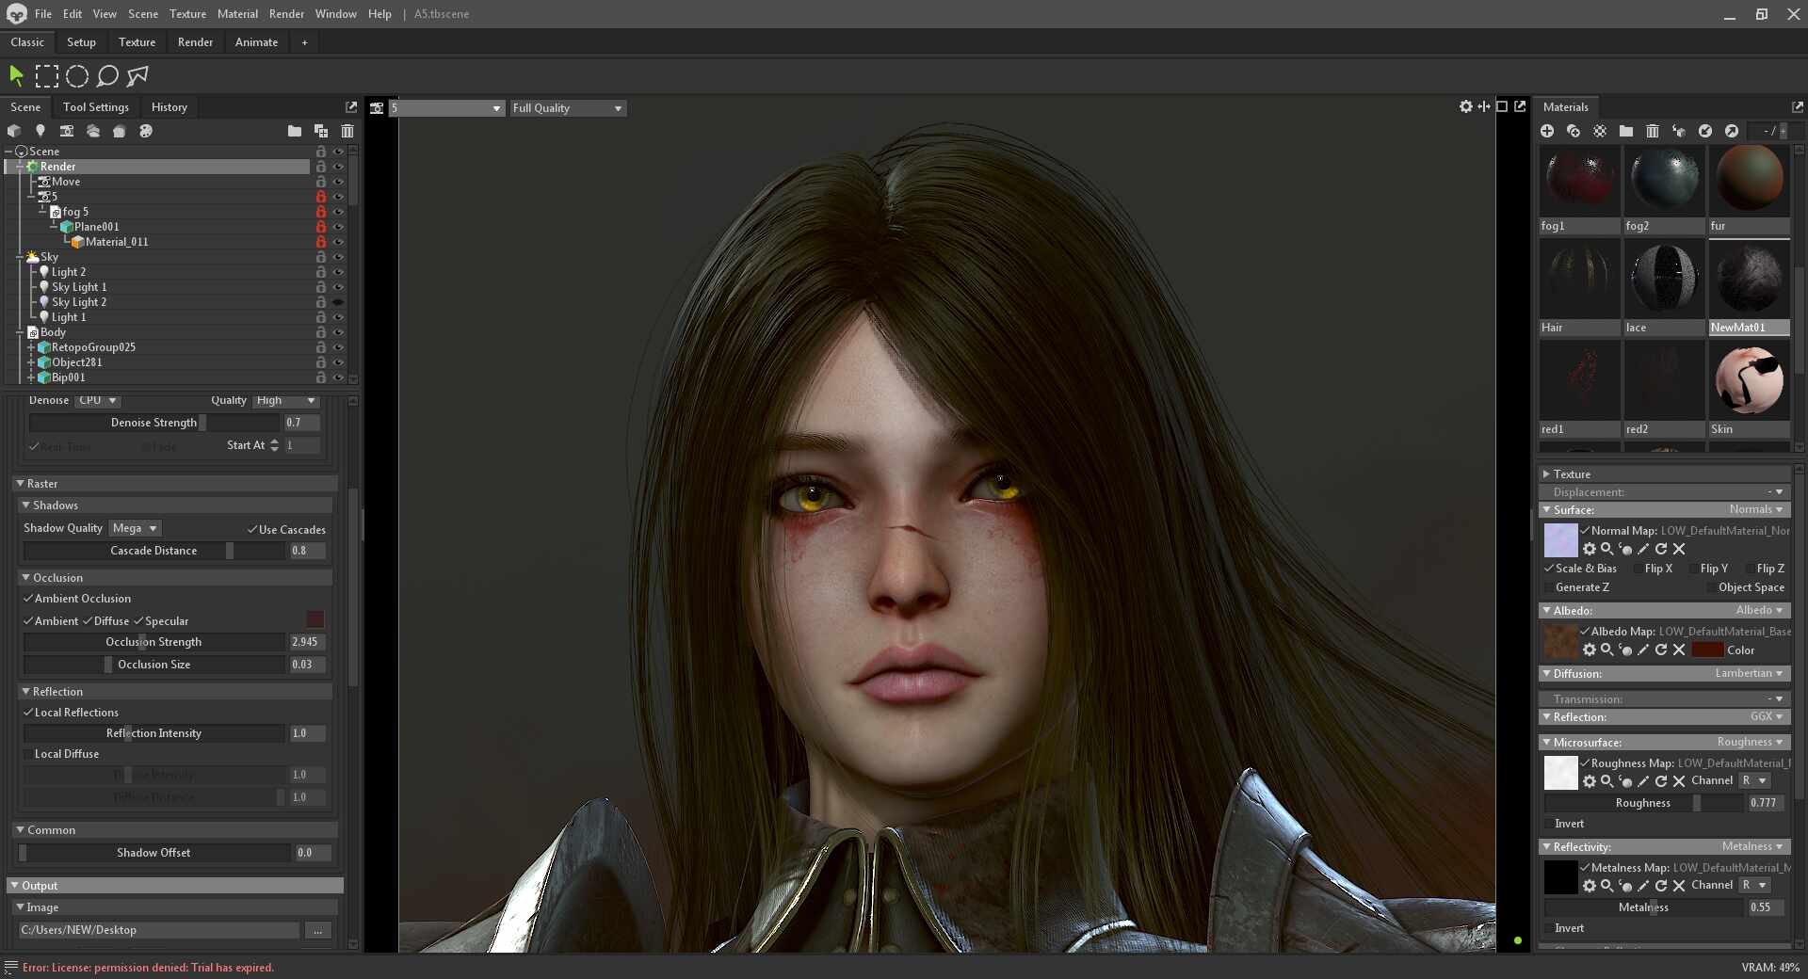The width and height of the screenshot is (1808, 979).
Task: Delete selected scene object with trash icon
Action: tap(347, 131)
